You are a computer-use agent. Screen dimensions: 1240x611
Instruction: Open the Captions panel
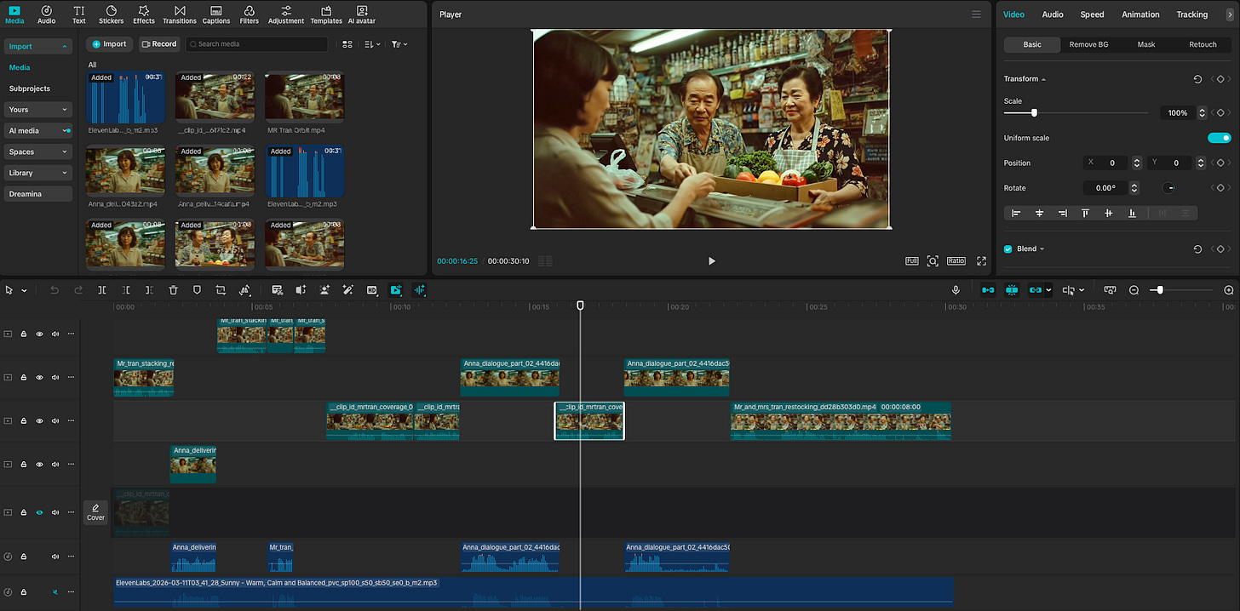pos(215,14)
